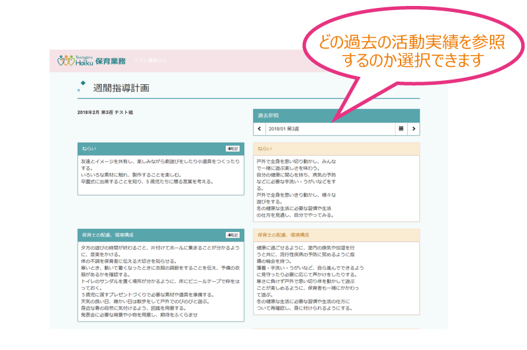Click the past reference ねらい text body
The image size is (527, 350).
pos(336,188)
